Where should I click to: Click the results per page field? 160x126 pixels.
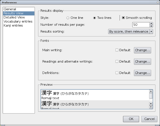141,25
